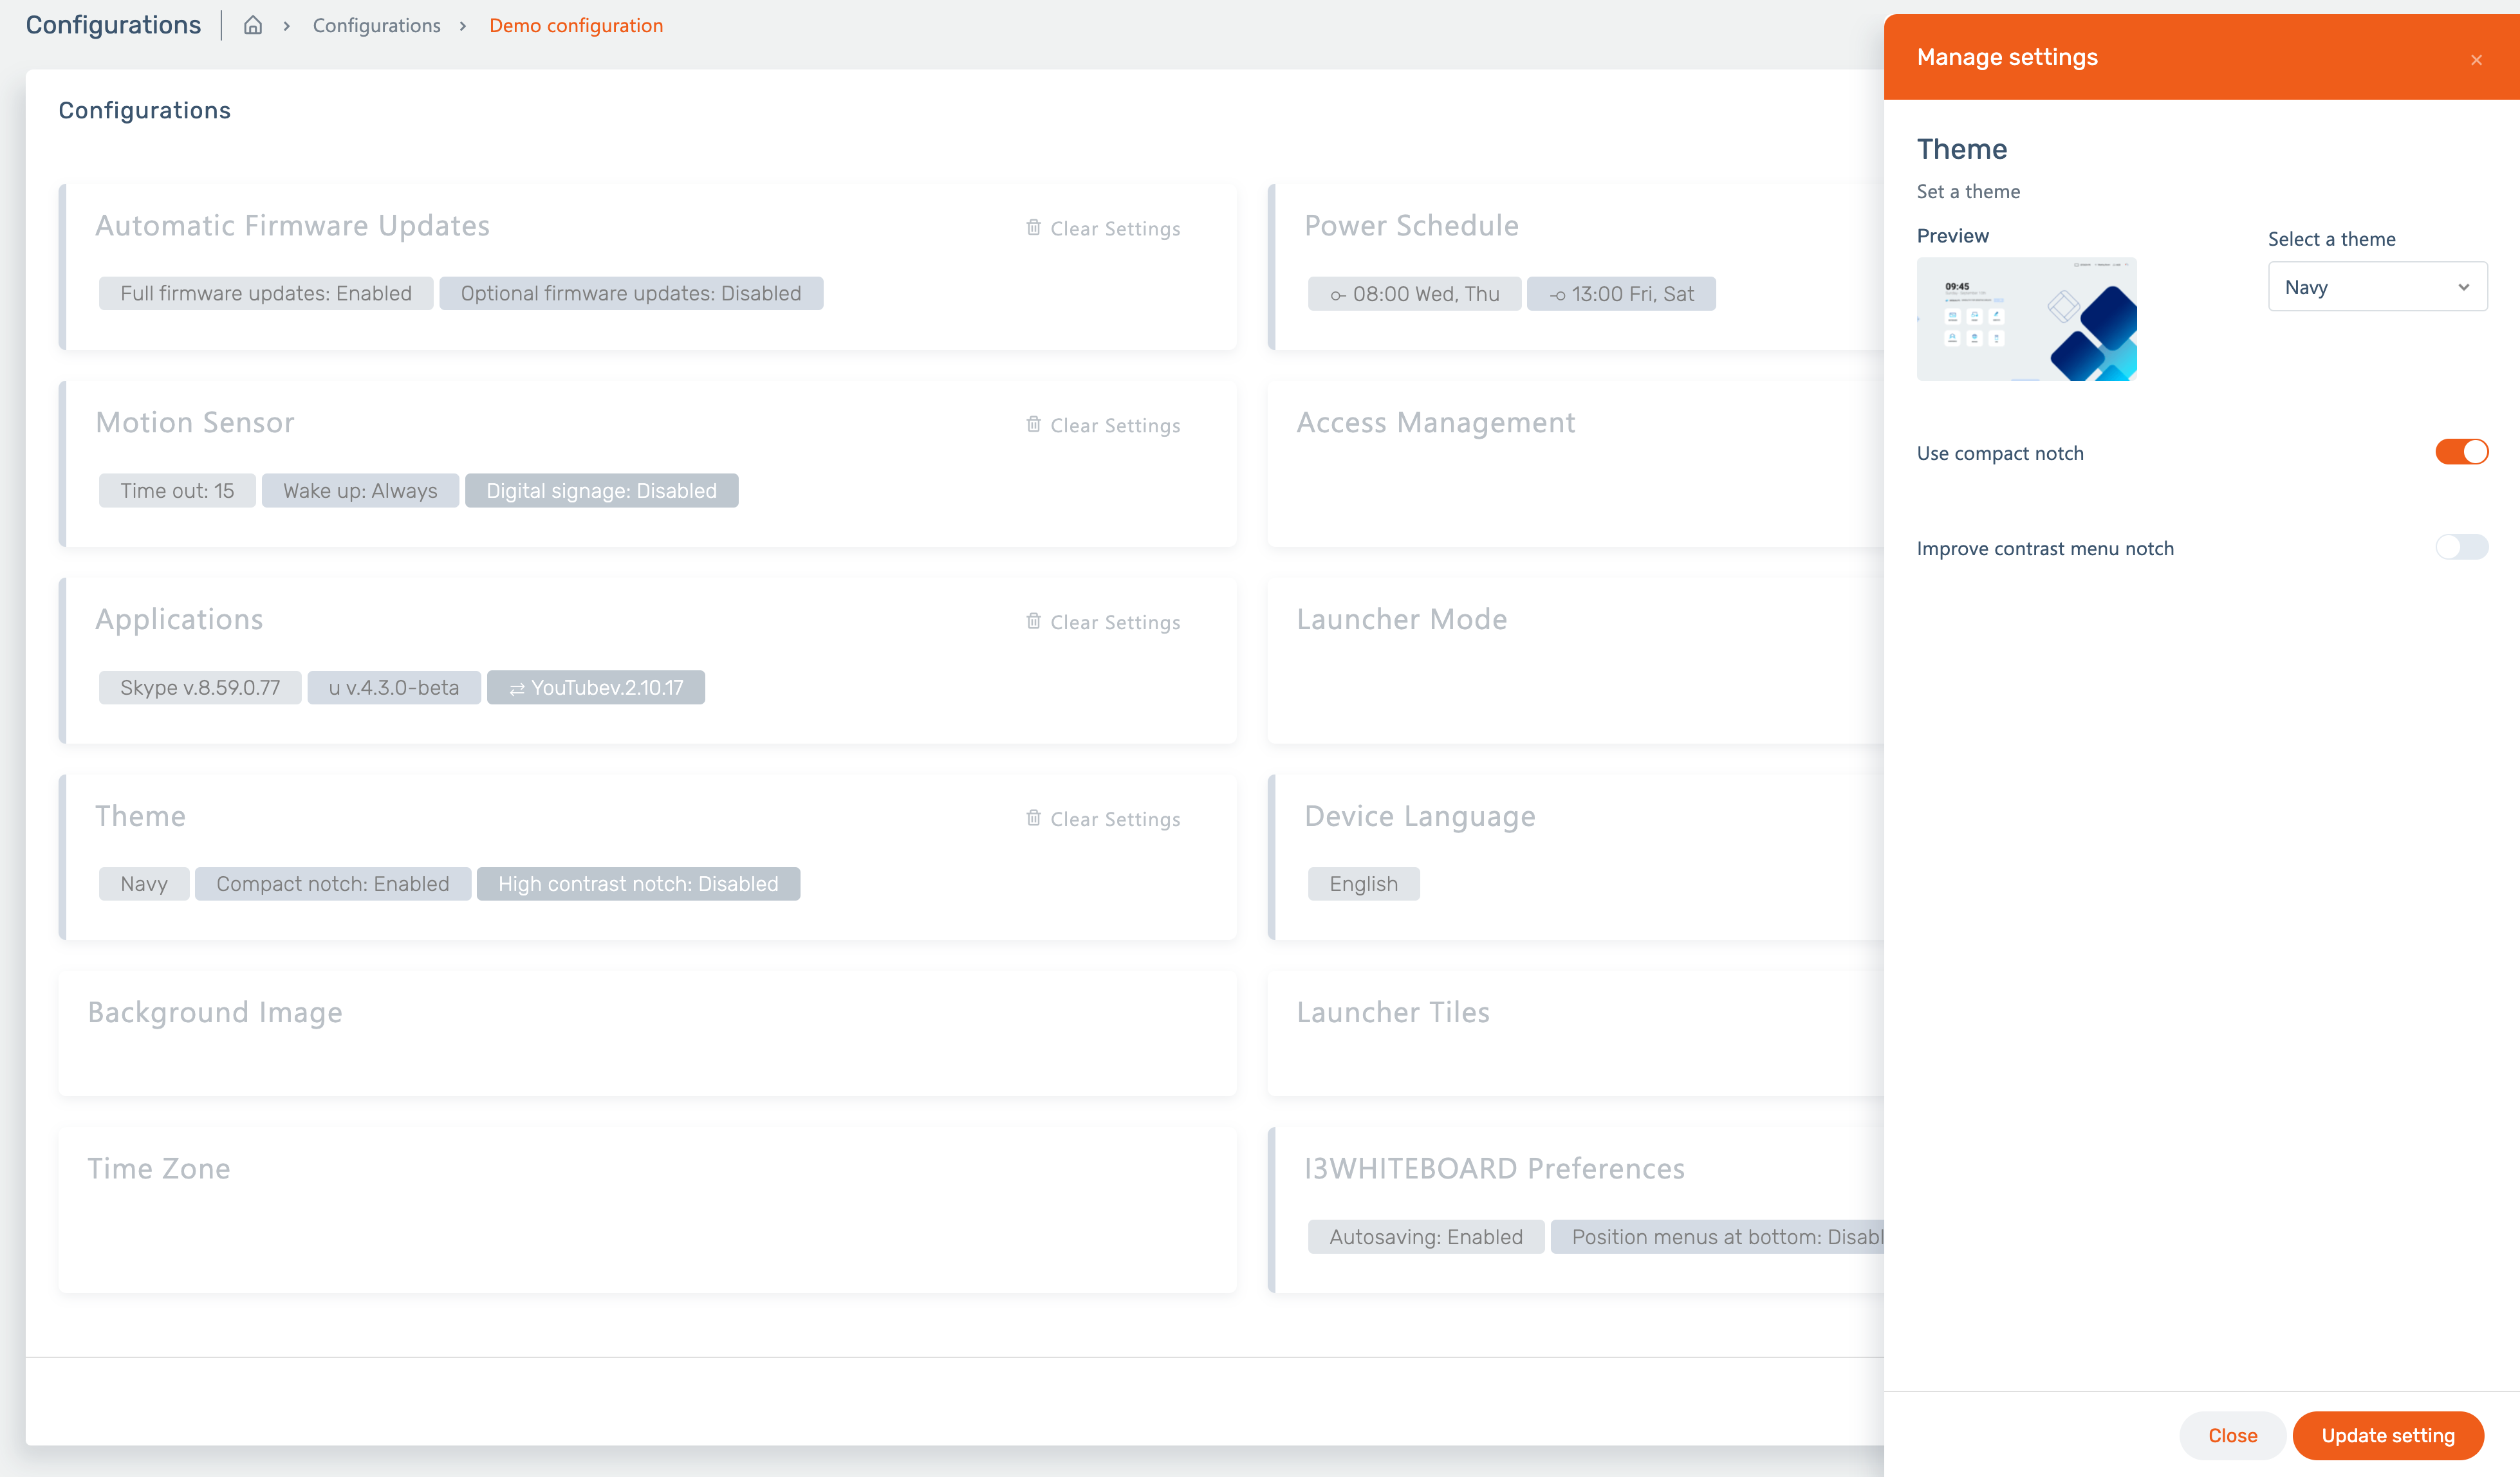Enable Improve contrast menu notch toggle
The width and height of the screenshot is (2520, 1477).
pos(2461,547)
